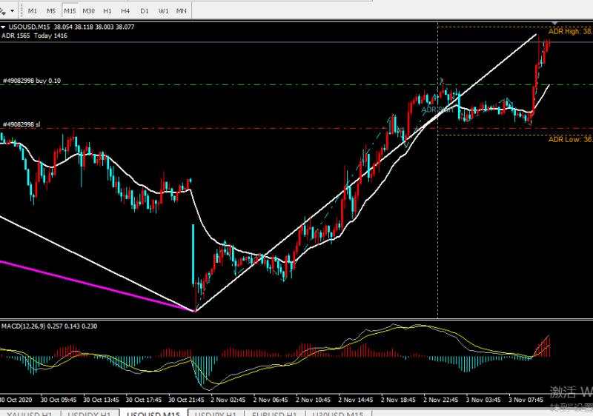Screen dimensions: 593x416
Task: Switch to M5 timeframe
Action: [x=51, y=11]
